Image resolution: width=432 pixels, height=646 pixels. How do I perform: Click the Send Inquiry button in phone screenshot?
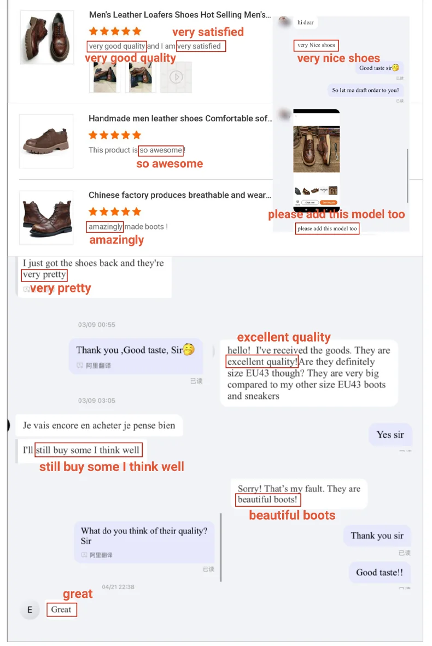click(x=329, y=202)
